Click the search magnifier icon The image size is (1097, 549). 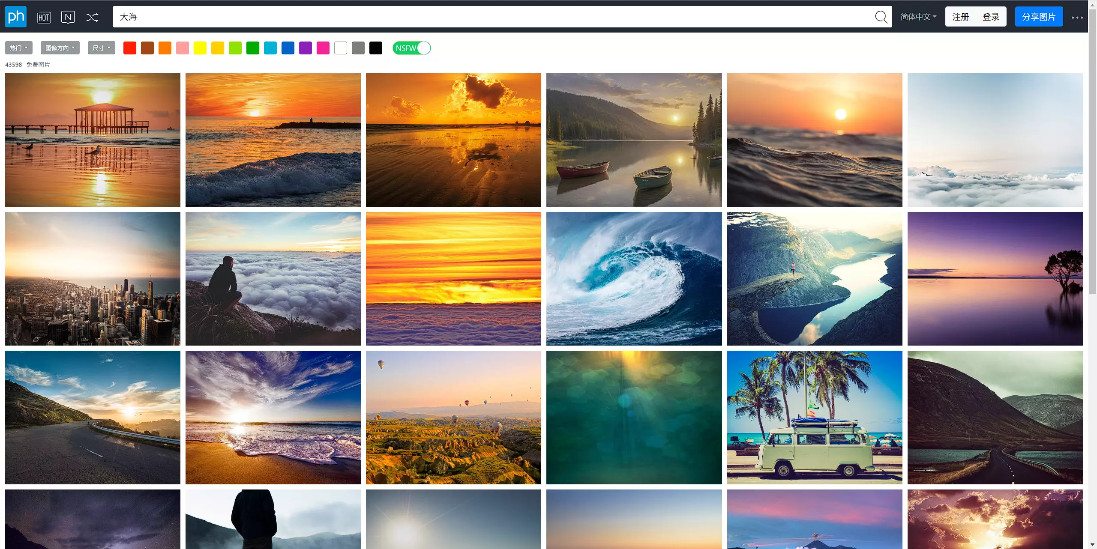(x=881, y=17)
